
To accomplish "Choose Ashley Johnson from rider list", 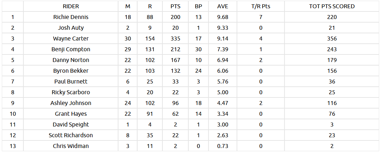I will tap(71, 103).
